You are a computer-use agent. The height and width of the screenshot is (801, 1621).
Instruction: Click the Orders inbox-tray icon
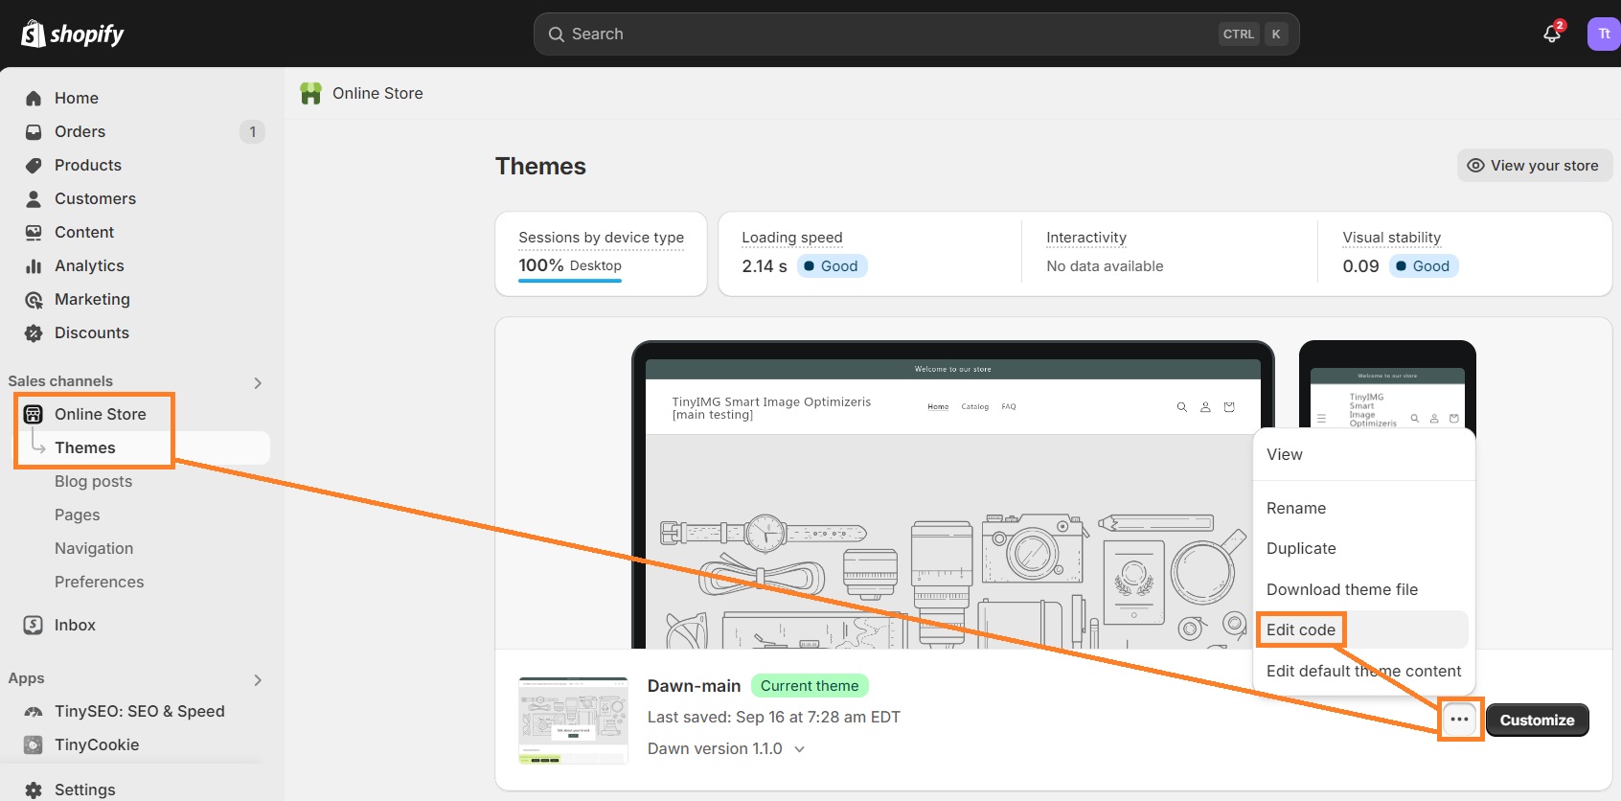[34, 131]
